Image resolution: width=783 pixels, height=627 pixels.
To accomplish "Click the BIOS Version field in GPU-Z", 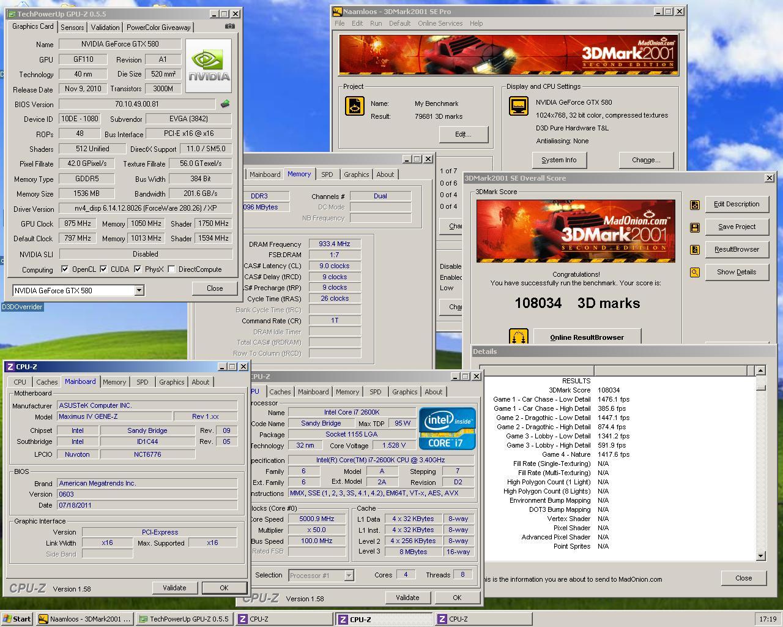I will click(137, 104).
